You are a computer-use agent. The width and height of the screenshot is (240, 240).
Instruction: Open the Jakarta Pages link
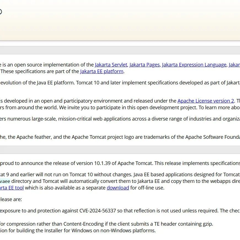tap(145, 65)
